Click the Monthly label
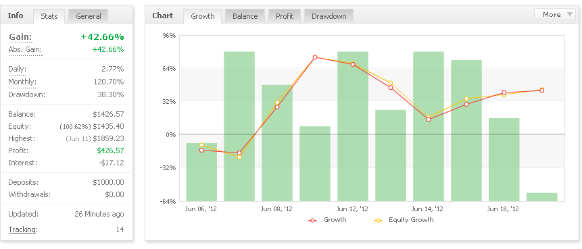582x249 pixels. pyautogui.click(x=22, y=82)
